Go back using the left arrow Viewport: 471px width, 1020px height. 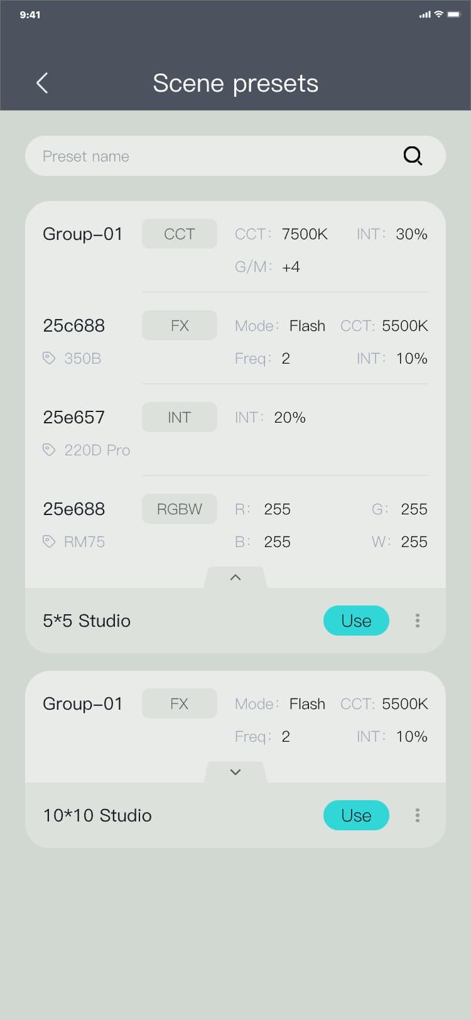42,83
